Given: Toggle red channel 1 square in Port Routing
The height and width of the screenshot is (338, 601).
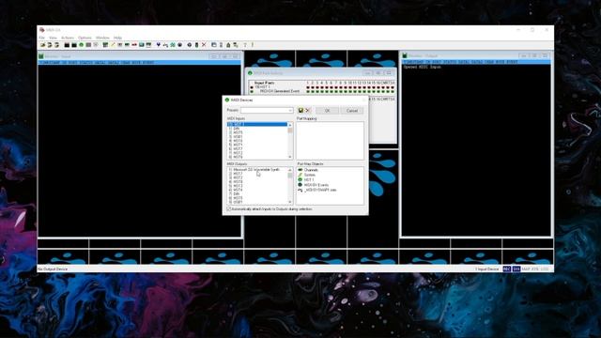Looking at the screenshot, I should pos(308,87).
